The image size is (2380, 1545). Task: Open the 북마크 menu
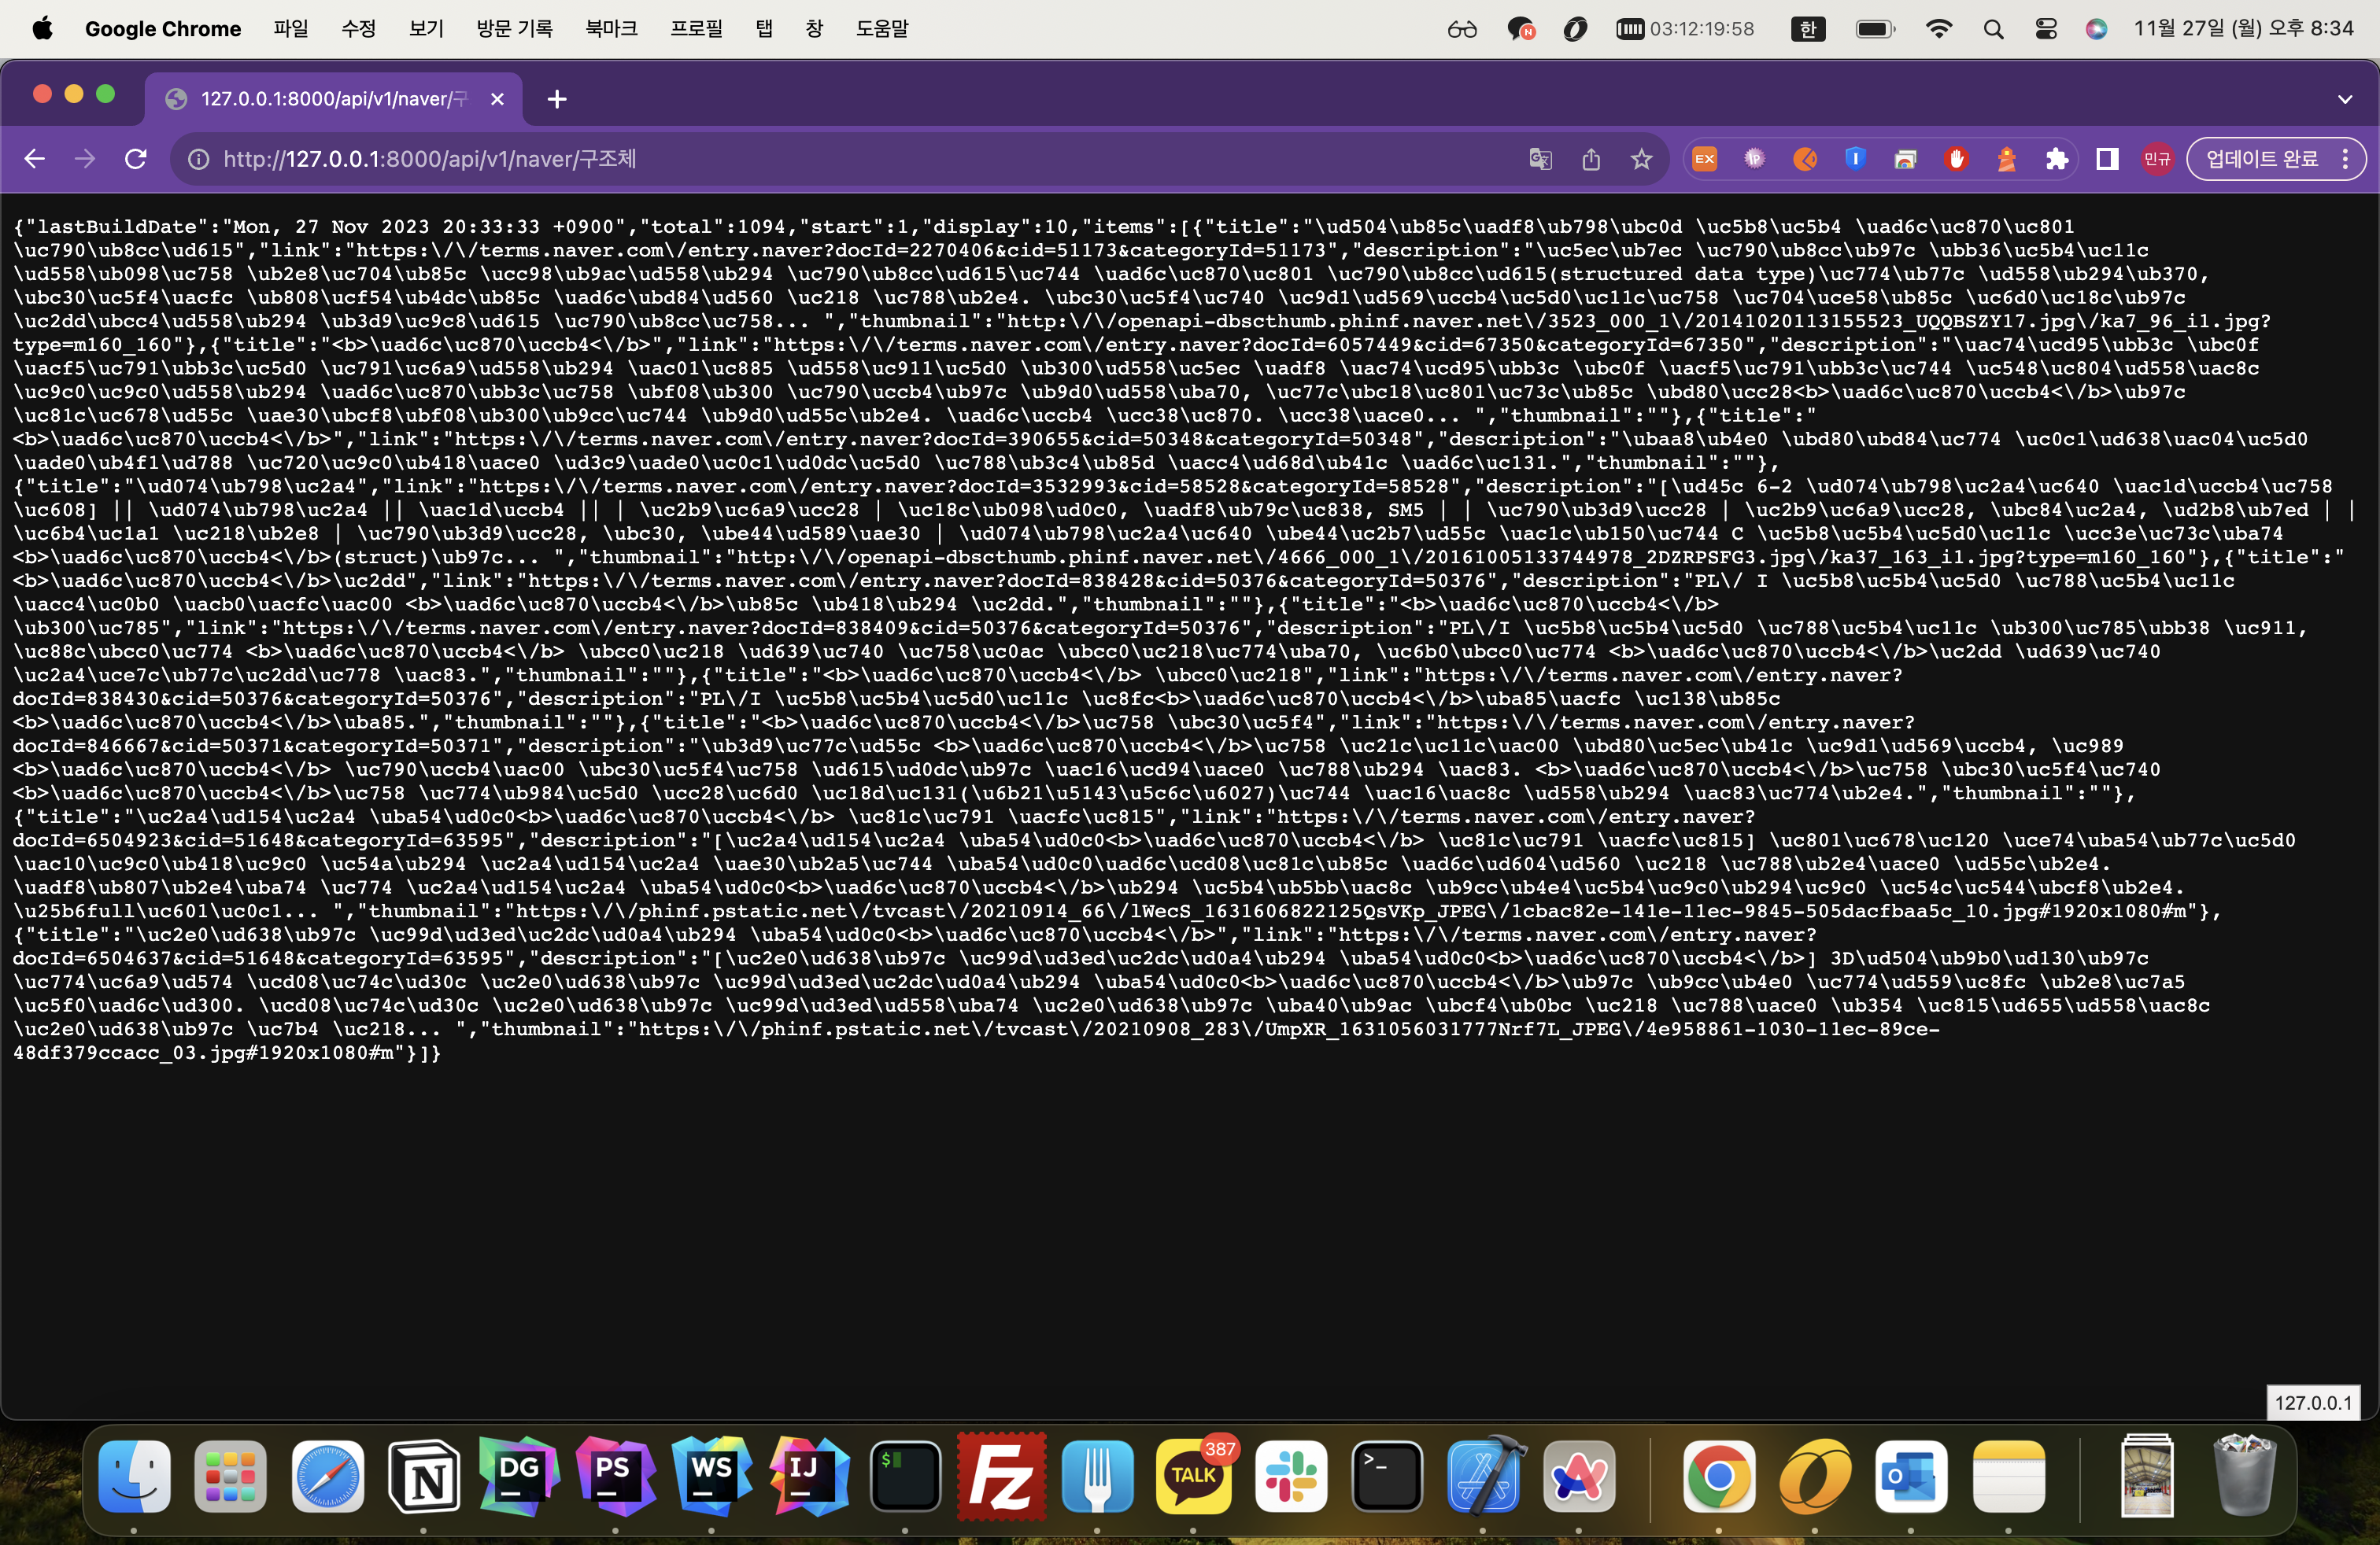(611, 28)
